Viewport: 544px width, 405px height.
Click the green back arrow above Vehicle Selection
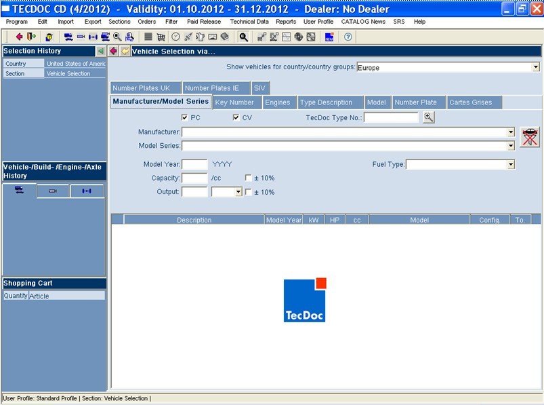[100, 50]
